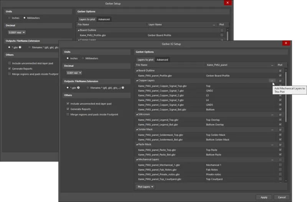Switch to Advanced tab in Gerber X2 Setup
307x202 pixels.
click(x=162, y=60)
